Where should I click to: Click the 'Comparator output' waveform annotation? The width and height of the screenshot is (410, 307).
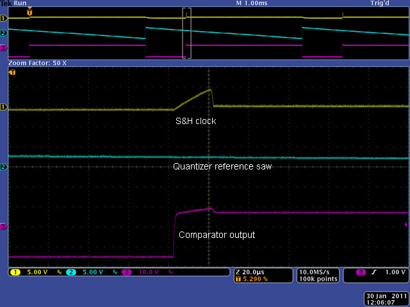point(217,235)
